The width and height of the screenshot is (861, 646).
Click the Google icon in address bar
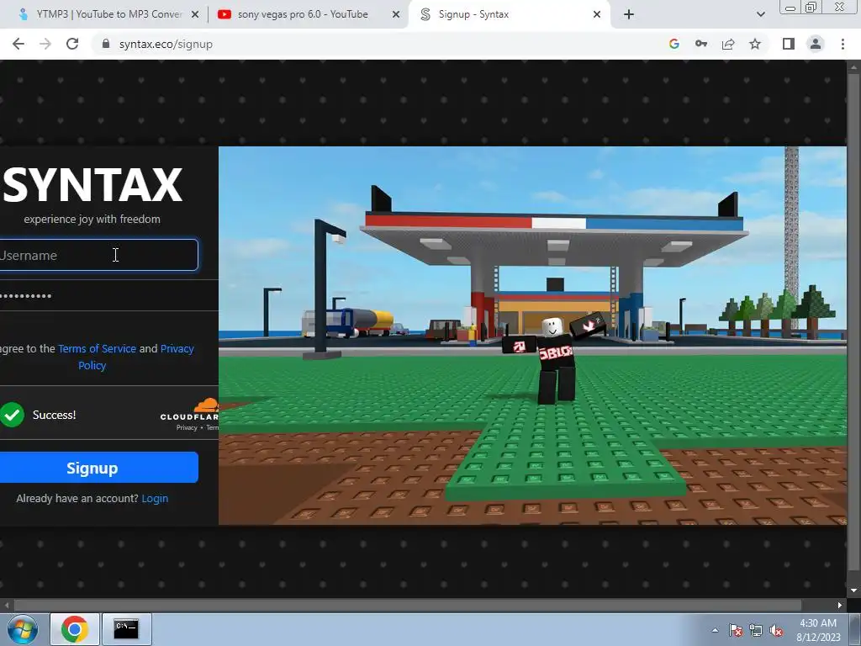674,44
